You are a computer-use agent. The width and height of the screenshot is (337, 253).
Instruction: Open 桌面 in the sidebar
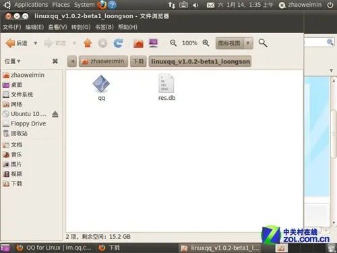(12, 85)
